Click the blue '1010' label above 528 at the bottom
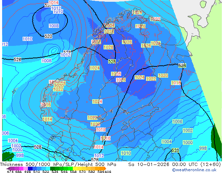This screenshot has height=173, width=224. pos(126,153)
